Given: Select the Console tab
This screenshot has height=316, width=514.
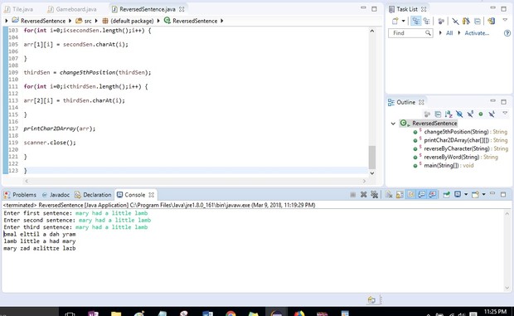Looking at the screenshot, I should 135,195.
